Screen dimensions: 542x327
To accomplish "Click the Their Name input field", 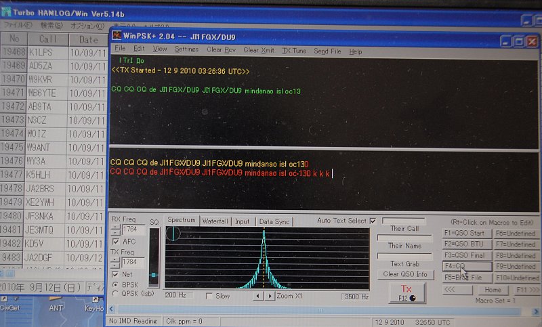I will click(404, 238).
